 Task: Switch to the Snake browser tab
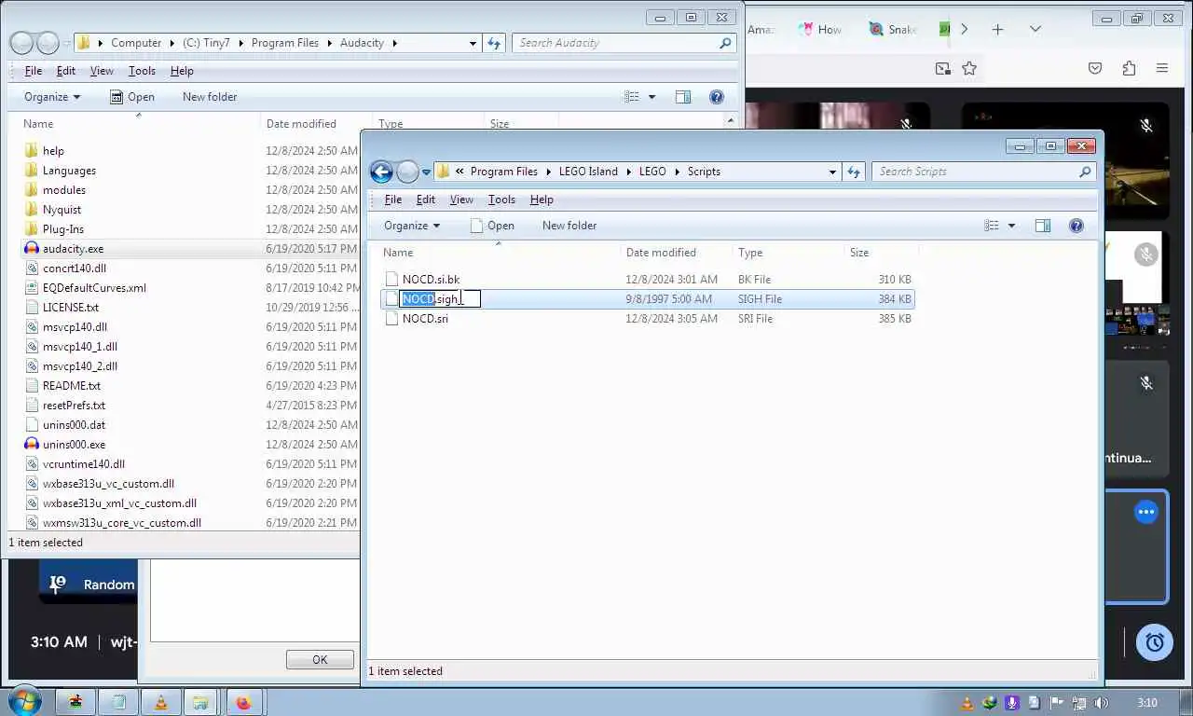893,30
